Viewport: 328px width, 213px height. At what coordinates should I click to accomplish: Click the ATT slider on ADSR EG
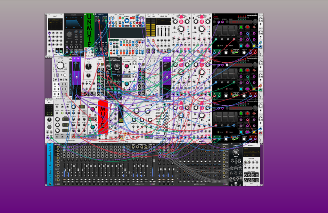point(158,32)
